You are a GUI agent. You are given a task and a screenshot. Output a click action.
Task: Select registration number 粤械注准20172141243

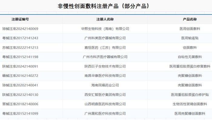tap(20, 38)
